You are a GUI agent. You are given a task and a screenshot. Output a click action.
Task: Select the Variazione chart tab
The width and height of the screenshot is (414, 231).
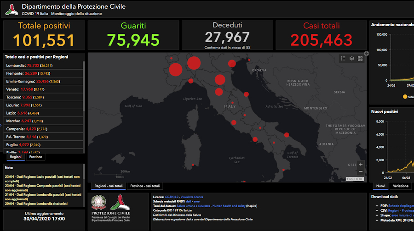tap(401, 186)
